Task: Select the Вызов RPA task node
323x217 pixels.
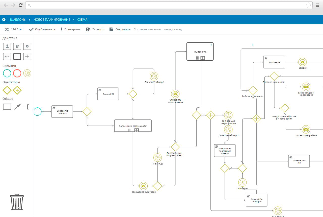Action: click(108, 94)
